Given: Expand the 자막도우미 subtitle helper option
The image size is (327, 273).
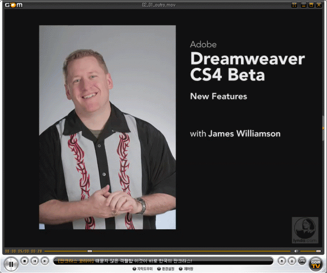Looking at the screenshot, I should 142,269.
